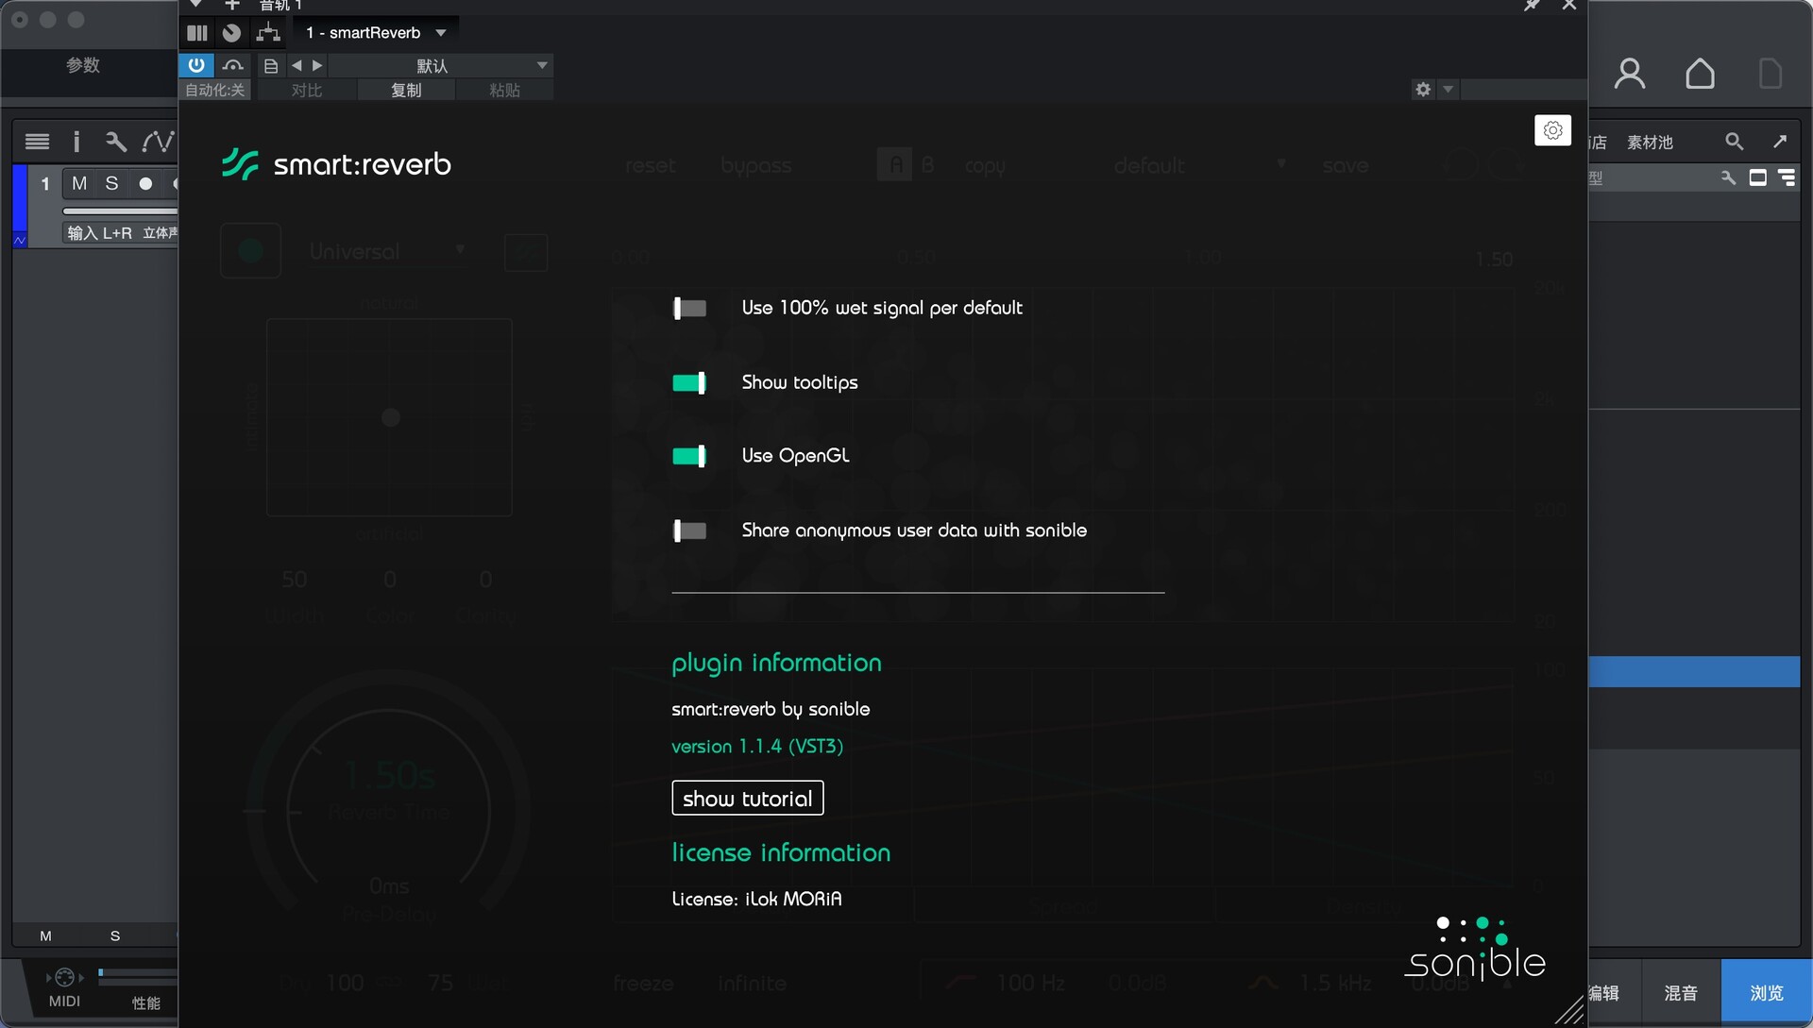Click the plugin routing icon
Screen dimensions: 1813x1028
pos(268,33)
